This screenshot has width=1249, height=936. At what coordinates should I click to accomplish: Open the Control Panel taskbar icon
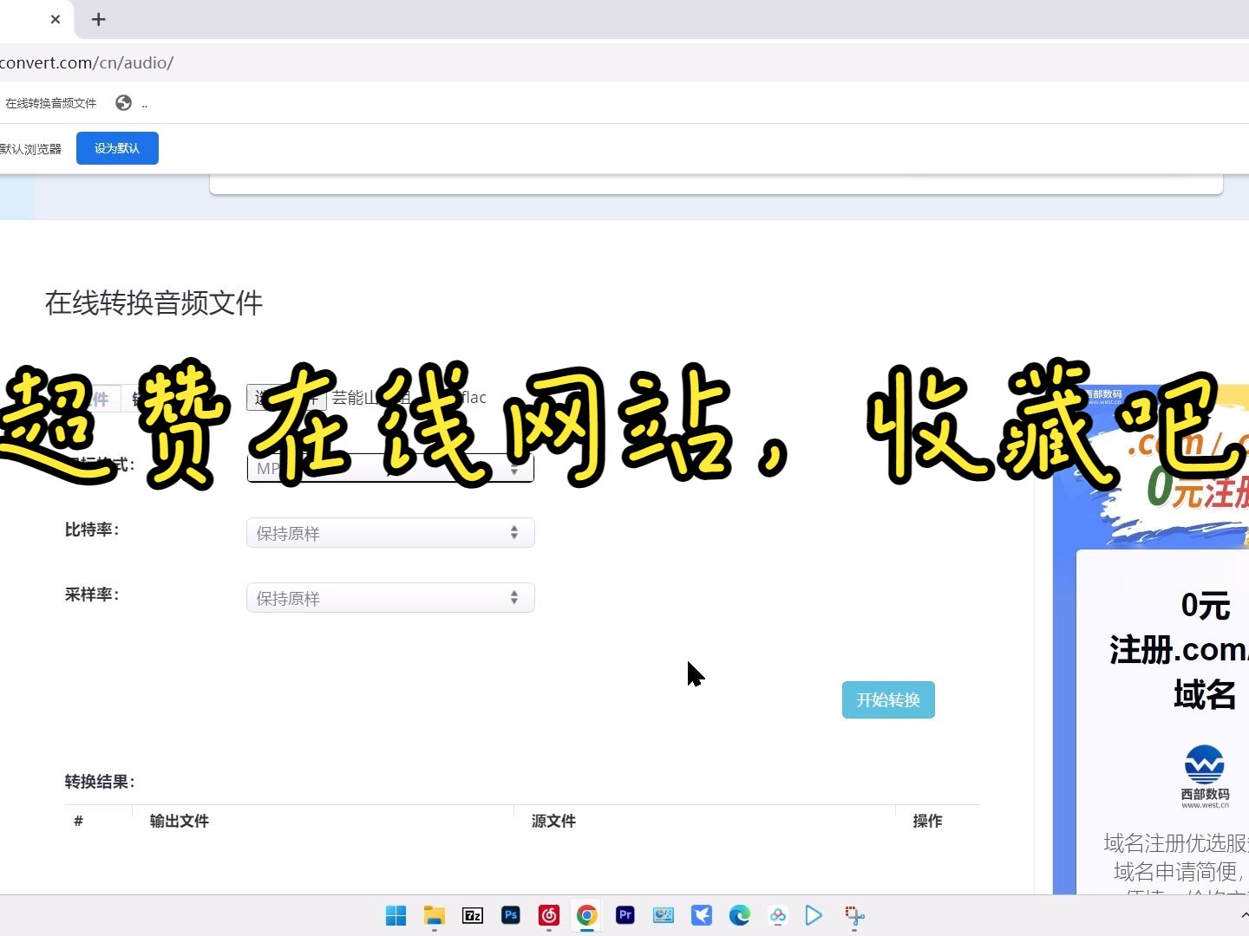[x=664, y=915]
